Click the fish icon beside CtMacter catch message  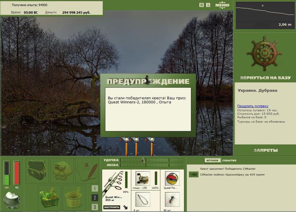click(194, 174)
